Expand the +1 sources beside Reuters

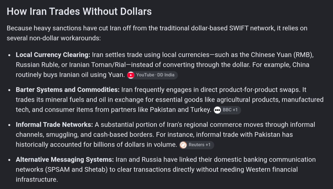click(x=208, y=145)
